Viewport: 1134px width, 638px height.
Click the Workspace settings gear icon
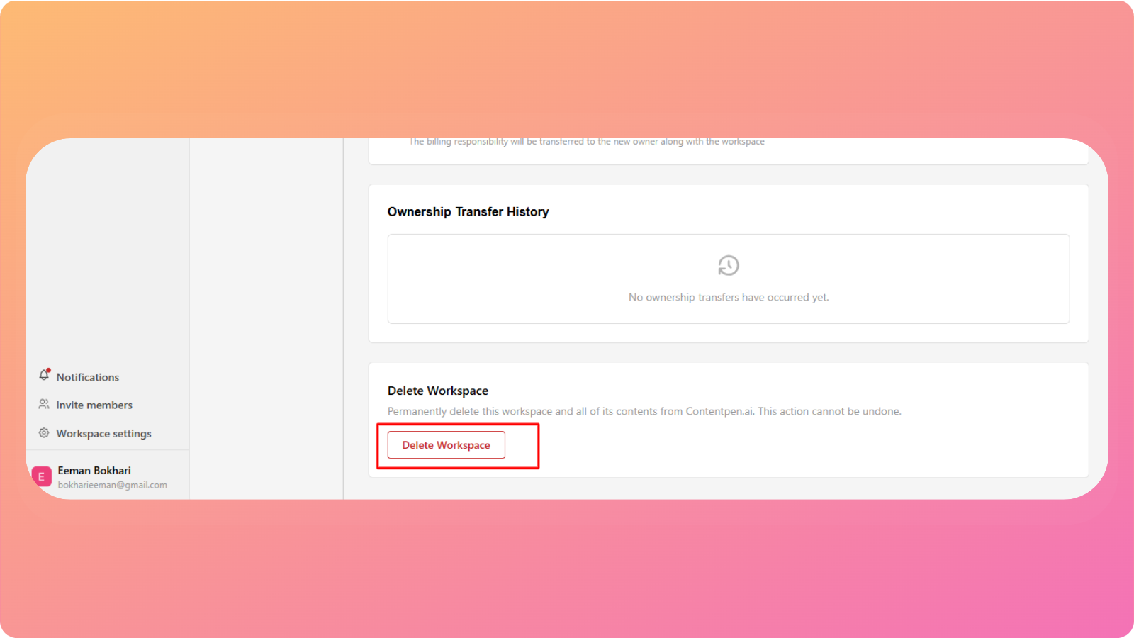coord(44,432)
